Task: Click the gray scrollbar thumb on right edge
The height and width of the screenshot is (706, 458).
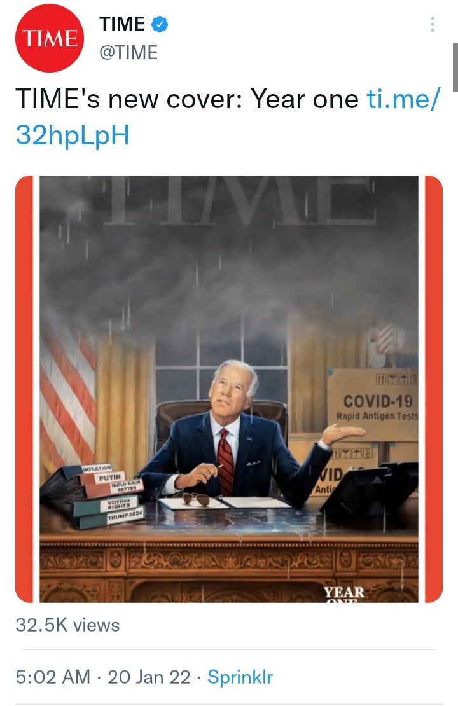Action: (x=455, y=67)
